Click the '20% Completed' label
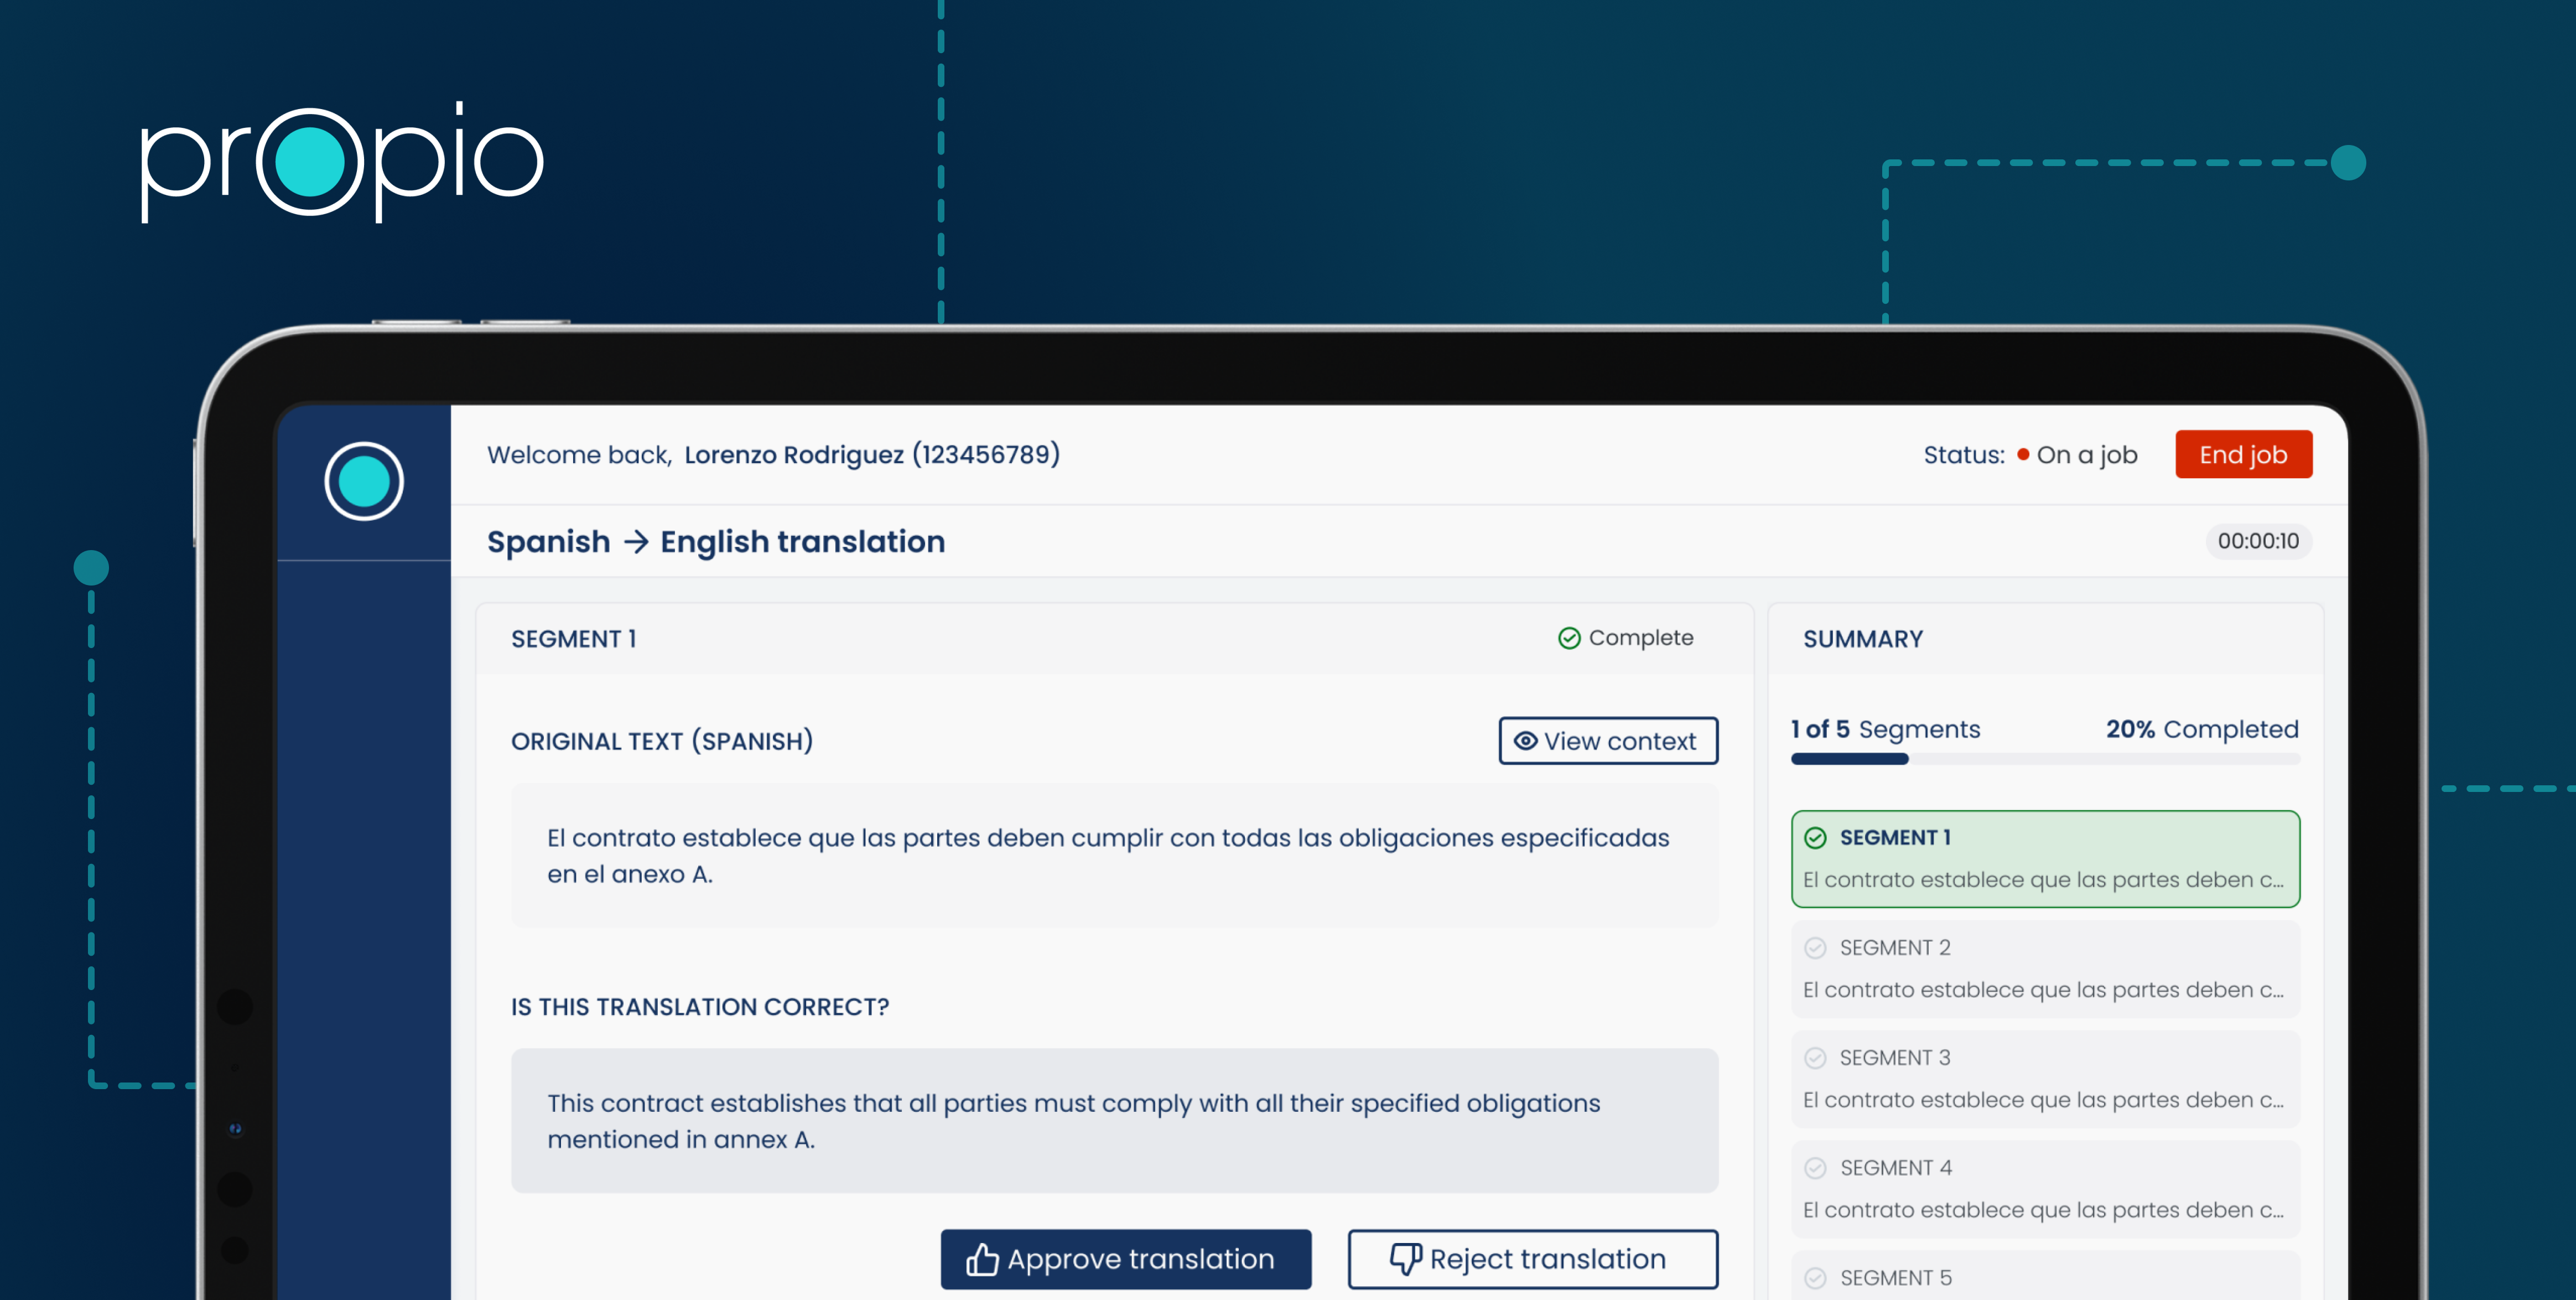Screen dimensions: 2576x1300 [2202, 729]
